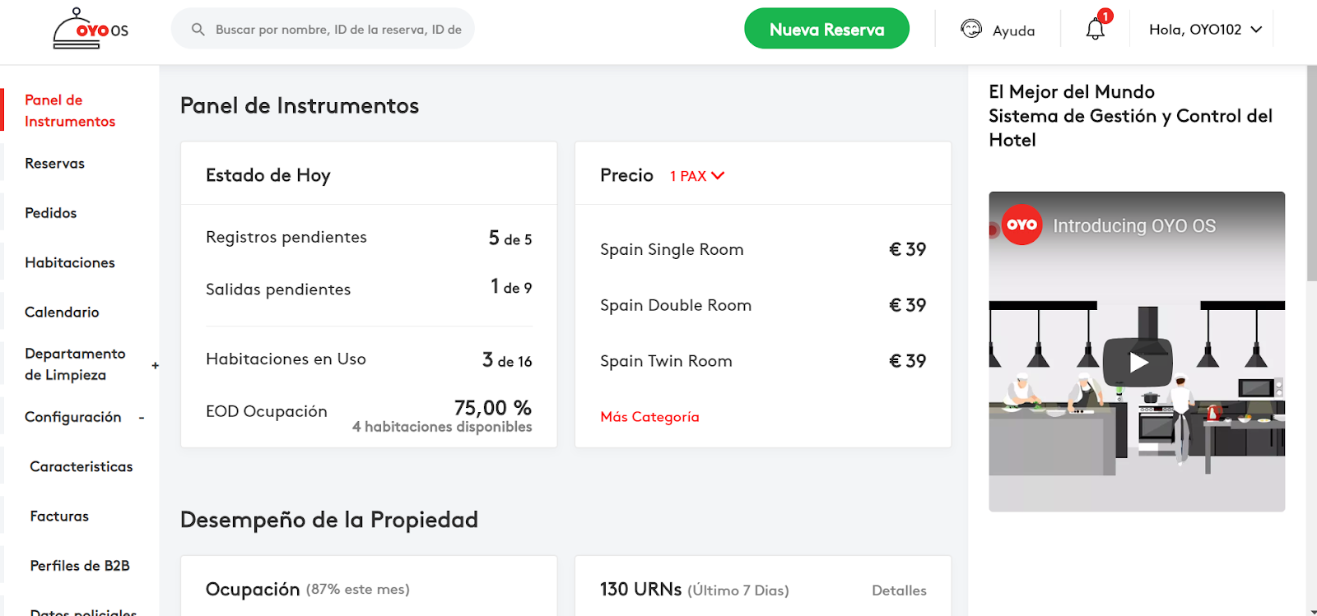This screenshot has height=616, width=1317.
Task: Expand Departamento de Limpieza plus sign
Action: [x=155, y=365]
